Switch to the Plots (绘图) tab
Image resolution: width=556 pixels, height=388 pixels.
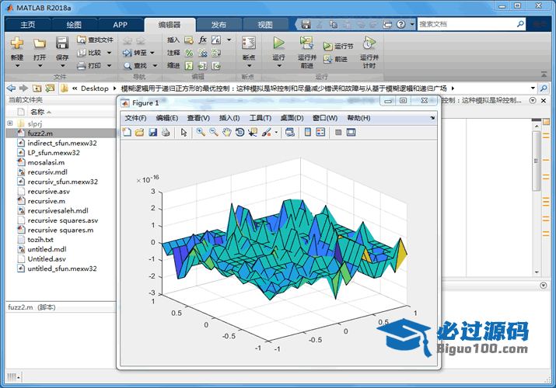point(74,25)
